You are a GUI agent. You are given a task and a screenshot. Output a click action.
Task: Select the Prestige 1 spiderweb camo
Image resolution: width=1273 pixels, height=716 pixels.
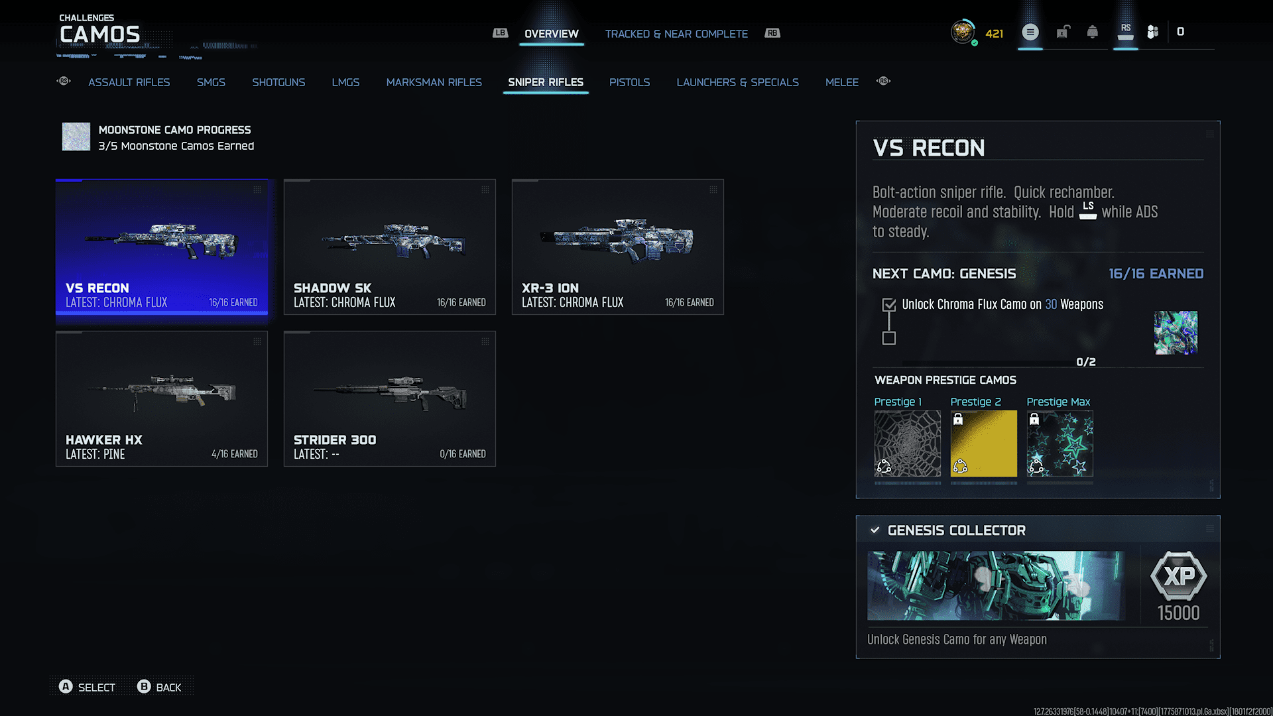coord(907,444)
